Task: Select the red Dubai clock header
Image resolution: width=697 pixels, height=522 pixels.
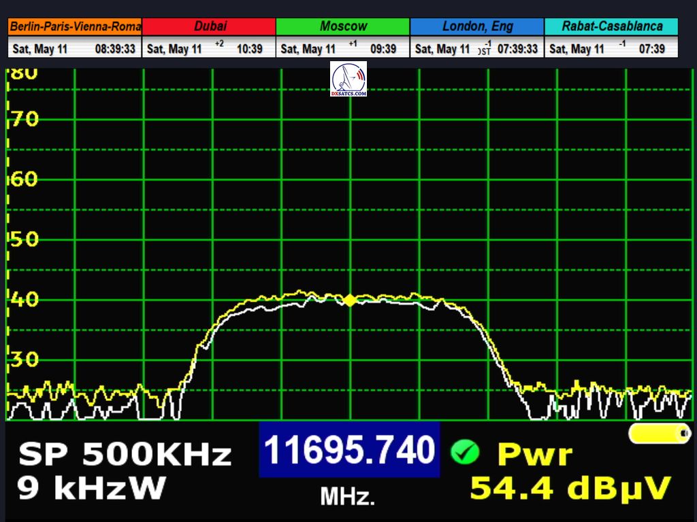Action: pos(210,27)
